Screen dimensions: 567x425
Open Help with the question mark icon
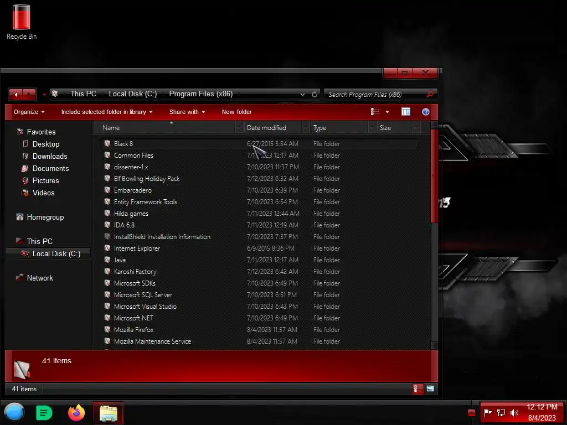point(426,112)
